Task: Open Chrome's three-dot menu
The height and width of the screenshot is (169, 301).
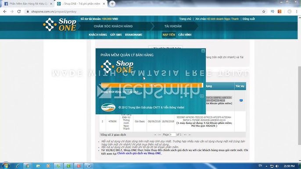Action: [297, 11]
